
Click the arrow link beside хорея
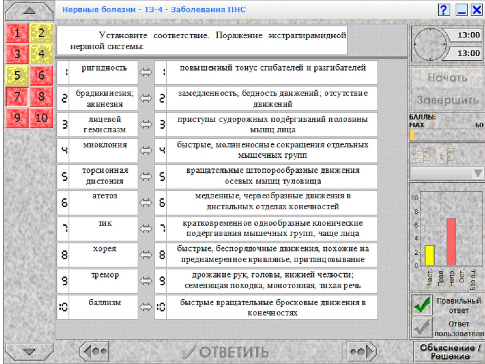tap(145, 255)
